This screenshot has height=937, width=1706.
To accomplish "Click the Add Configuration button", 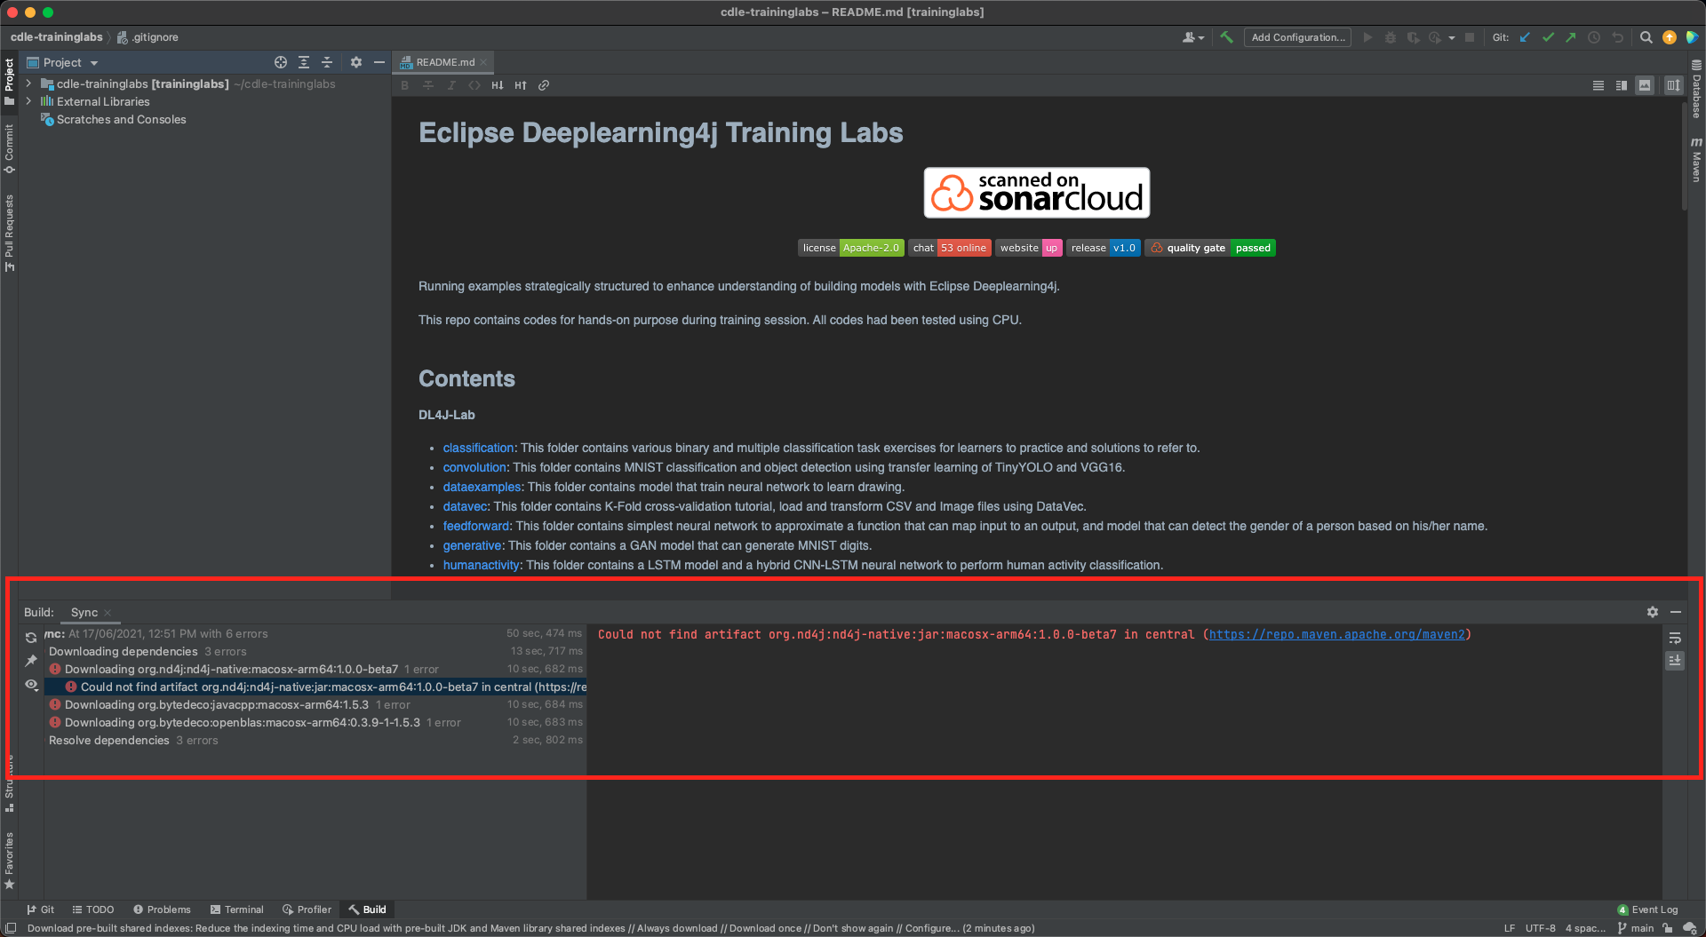I will (1297, 37).
